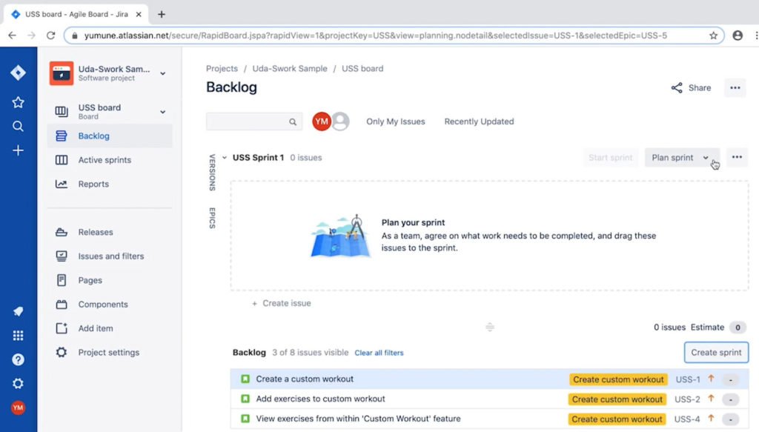Click the estimate badge on the USS-1 row
Image resolution: width=759 pixels, height=432 pixels.
[730, 379]
